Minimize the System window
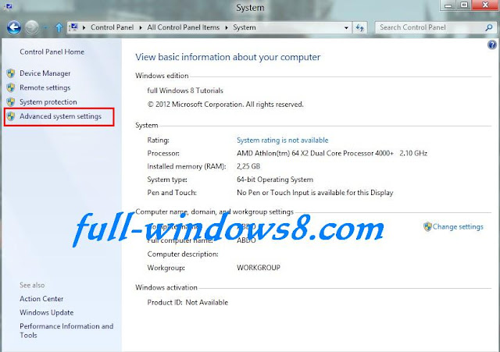 [448, 5]
